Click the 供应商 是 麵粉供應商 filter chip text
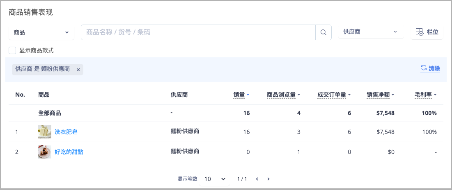This screenshot has height=190, width=452. pyautogui.click(x=42, y=69)
